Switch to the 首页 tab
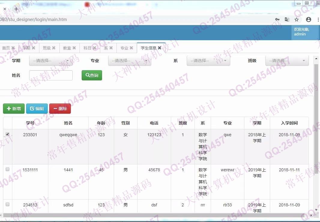320x222 pixels. [x=6, y=48]
